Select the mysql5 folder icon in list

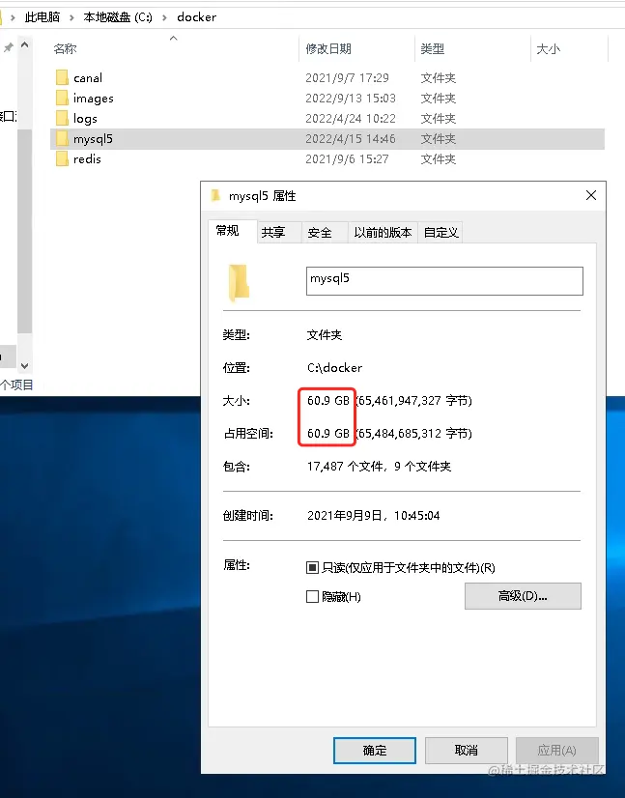(x=62, y=139)
